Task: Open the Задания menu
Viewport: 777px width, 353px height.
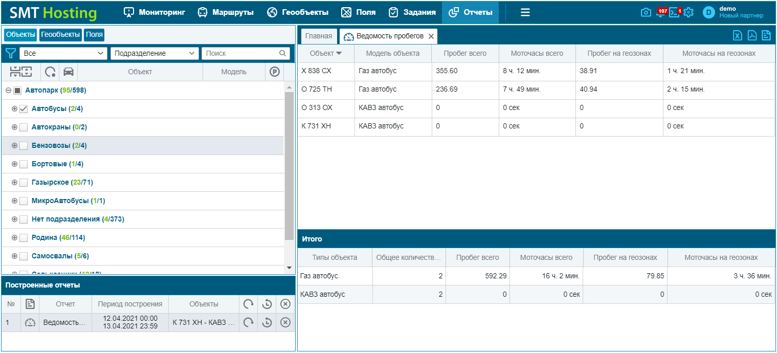Action: pyautogui.click(x=412, y=12)
